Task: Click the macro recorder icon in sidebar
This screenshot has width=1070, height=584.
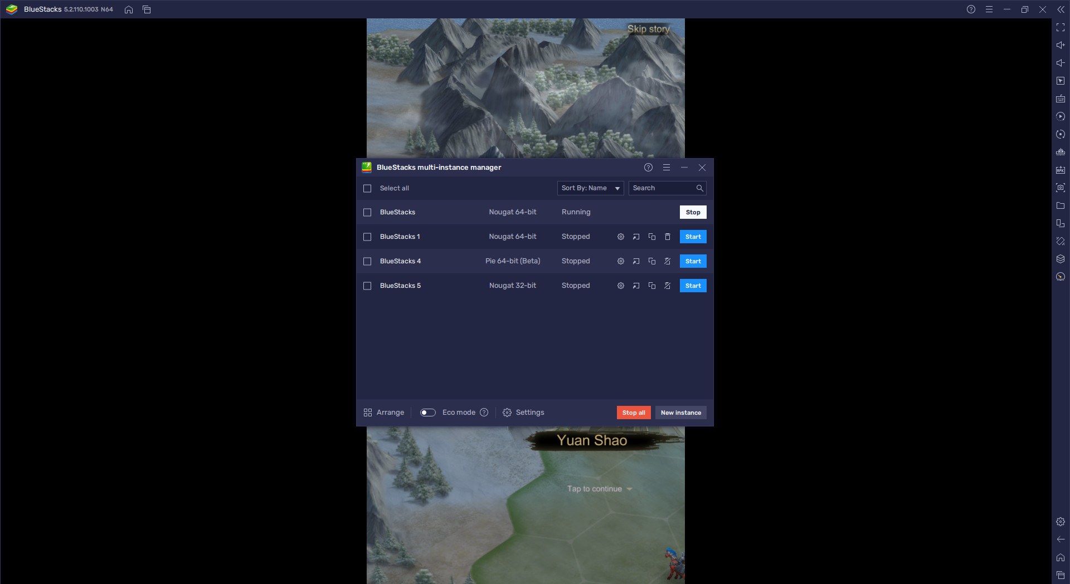Action: coord(1060,134)
